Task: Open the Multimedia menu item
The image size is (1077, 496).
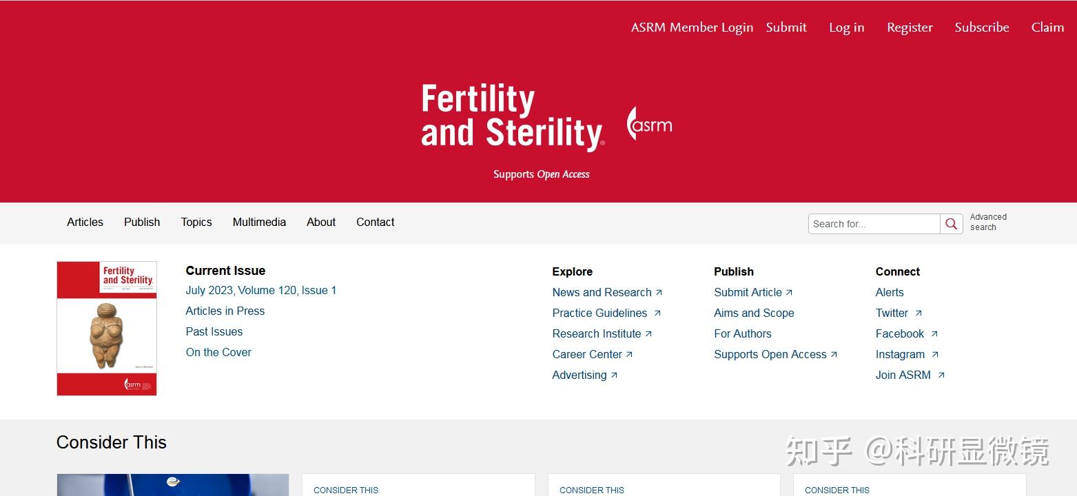Action: pyautogui.click(x=259, y=222)
